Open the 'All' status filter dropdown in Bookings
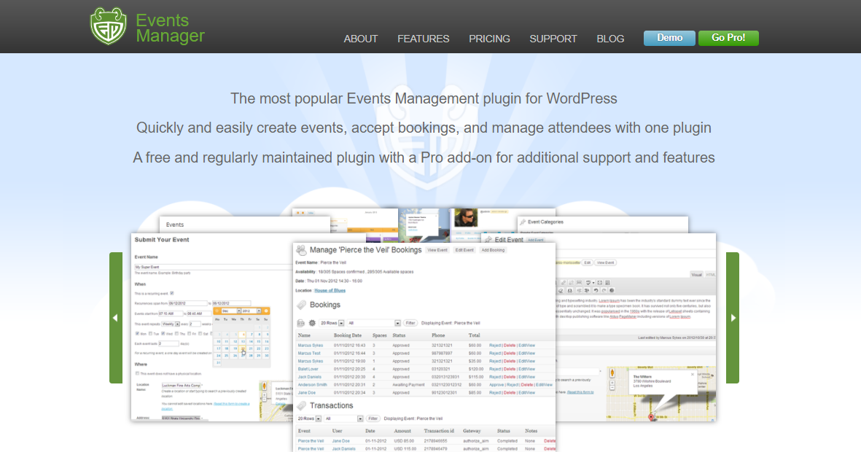 [375, 322]
